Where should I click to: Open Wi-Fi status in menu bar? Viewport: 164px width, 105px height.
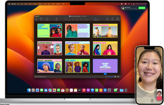coord(129,4)
